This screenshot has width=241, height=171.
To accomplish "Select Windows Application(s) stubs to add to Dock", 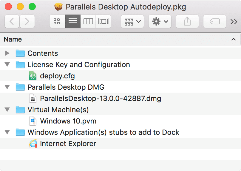I will coord(103,132).
